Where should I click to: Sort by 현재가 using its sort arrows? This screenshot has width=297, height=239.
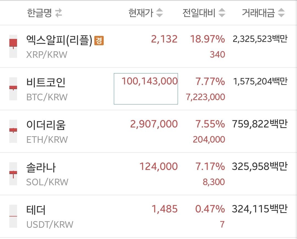(159, 13)
